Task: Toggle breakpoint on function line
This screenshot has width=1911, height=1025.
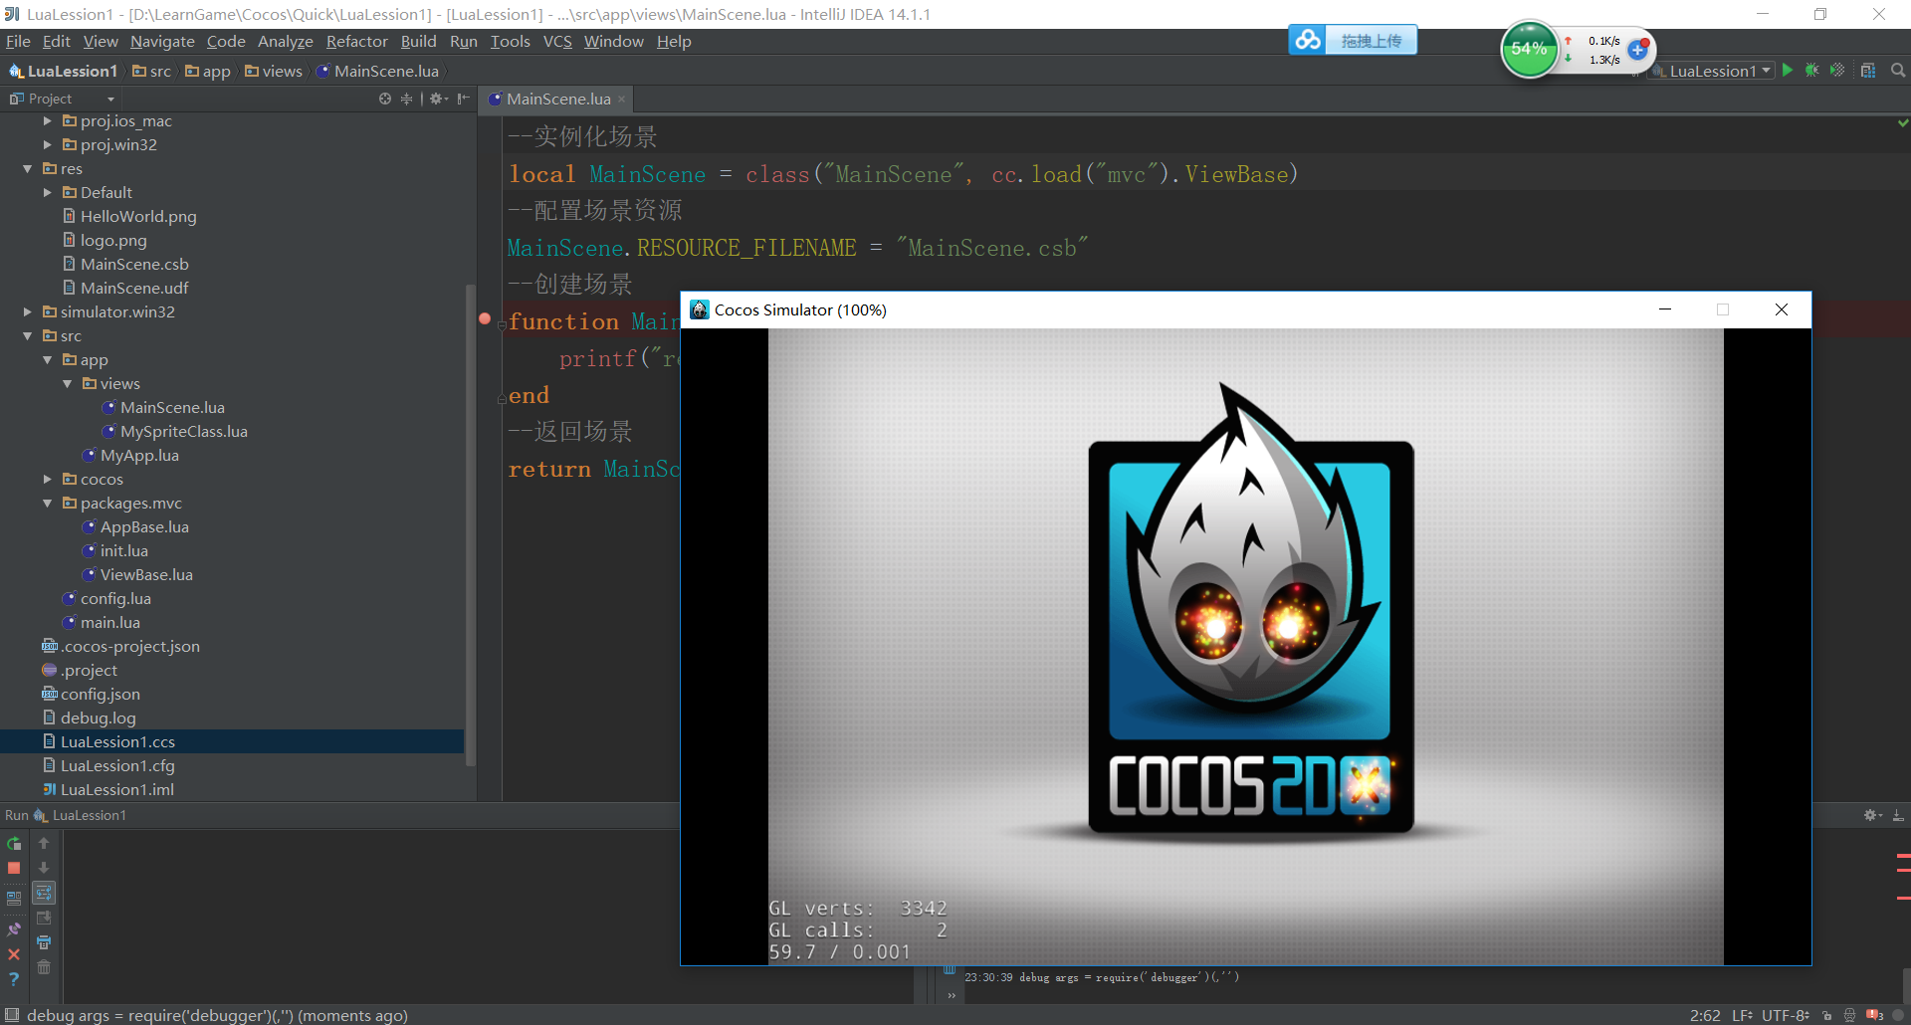Action: [x=485, y=319]
